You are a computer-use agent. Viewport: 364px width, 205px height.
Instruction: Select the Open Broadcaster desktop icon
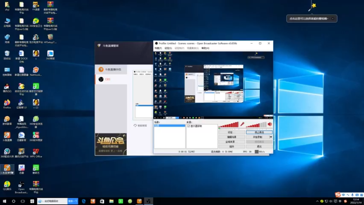[x=21, y=187]
